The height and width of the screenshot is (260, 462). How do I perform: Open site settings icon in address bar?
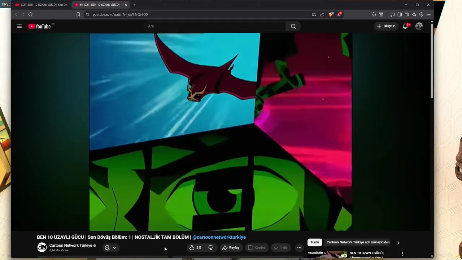(x=87, y=14)
